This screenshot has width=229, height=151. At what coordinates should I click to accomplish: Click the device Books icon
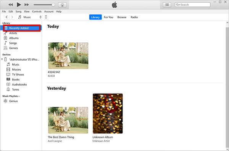point(8,80)
